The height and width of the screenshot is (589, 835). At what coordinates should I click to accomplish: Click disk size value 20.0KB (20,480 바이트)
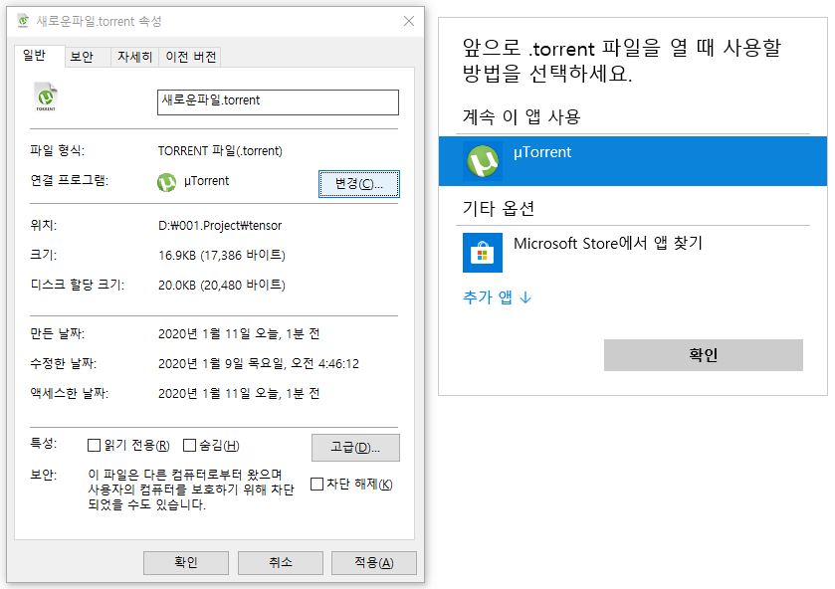pyautogui.click(x=222, y=286)
